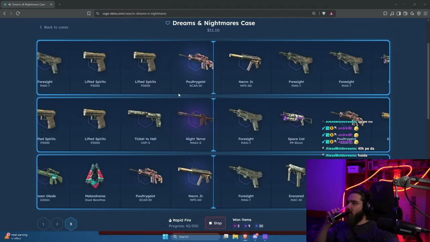Click the Necro Jr. MP5-SD skin in third row
This screenshot has height=242, width=430.
click(x=196, y=183)
